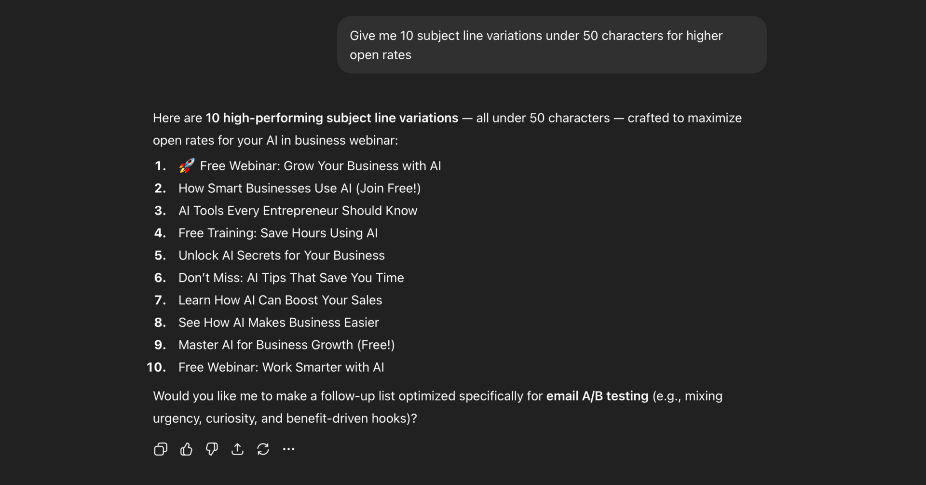Select 'Don't Miss: AI Tips That Save You Time'
Screen dimensions: 926x485
(x=291, y=277)
